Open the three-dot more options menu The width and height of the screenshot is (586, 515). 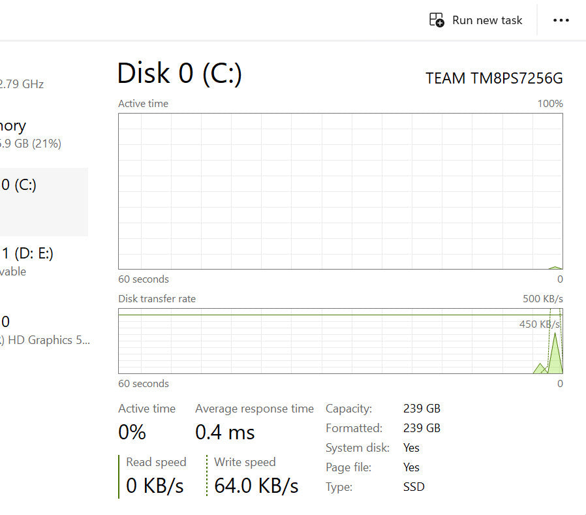point(561,20)
